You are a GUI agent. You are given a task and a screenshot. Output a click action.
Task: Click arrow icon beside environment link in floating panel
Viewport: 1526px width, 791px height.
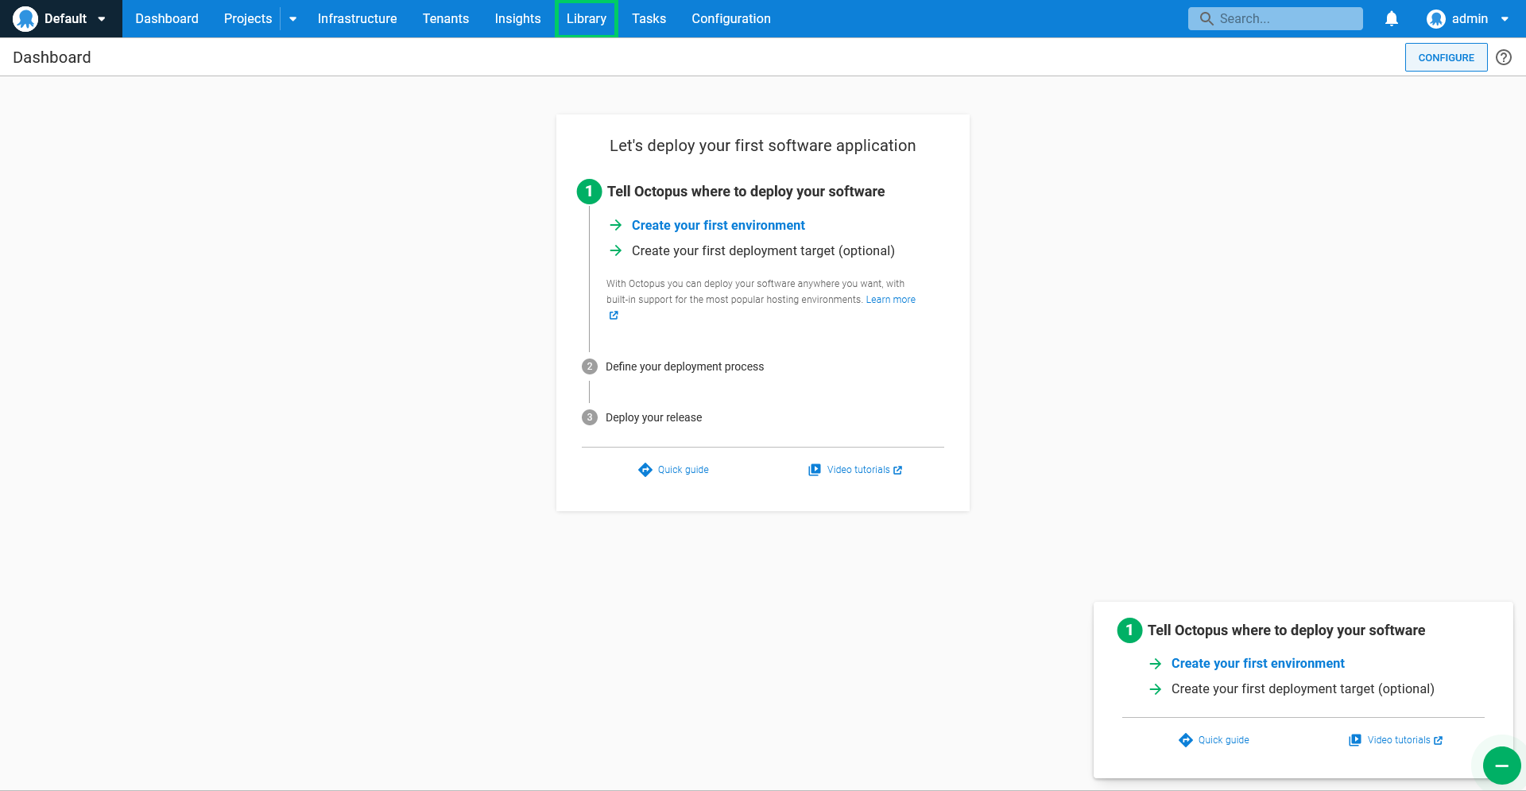point(1156,663)
